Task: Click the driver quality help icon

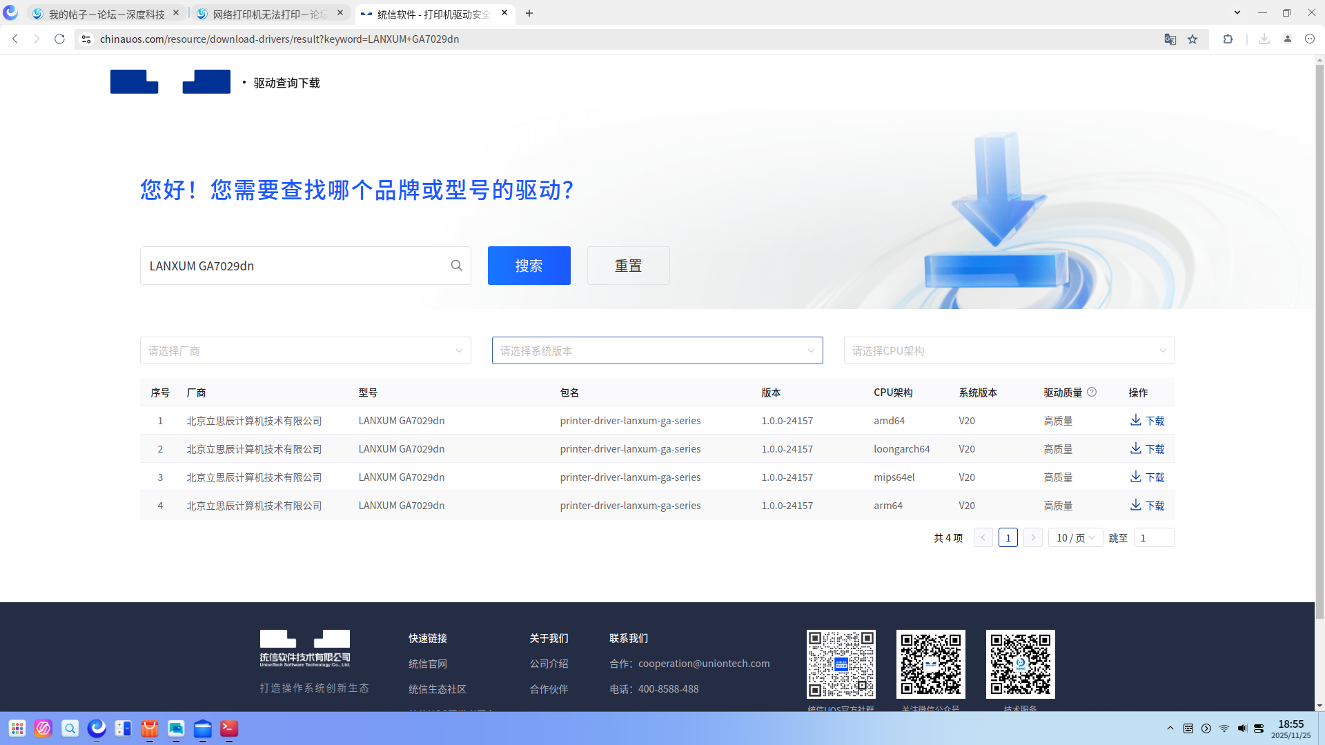Action: tap(1092, 392)
